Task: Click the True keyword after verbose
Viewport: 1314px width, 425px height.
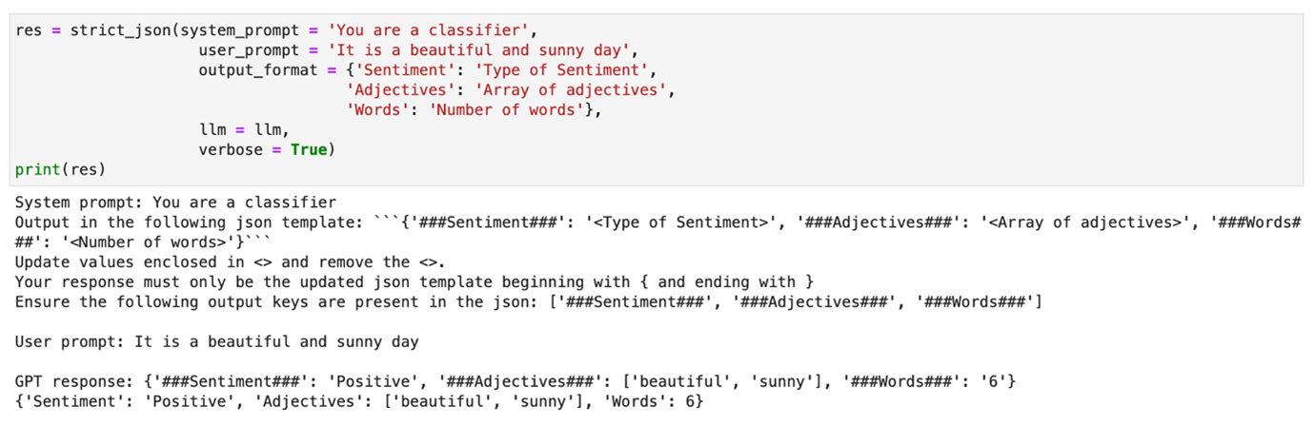Action: (309, 150)
